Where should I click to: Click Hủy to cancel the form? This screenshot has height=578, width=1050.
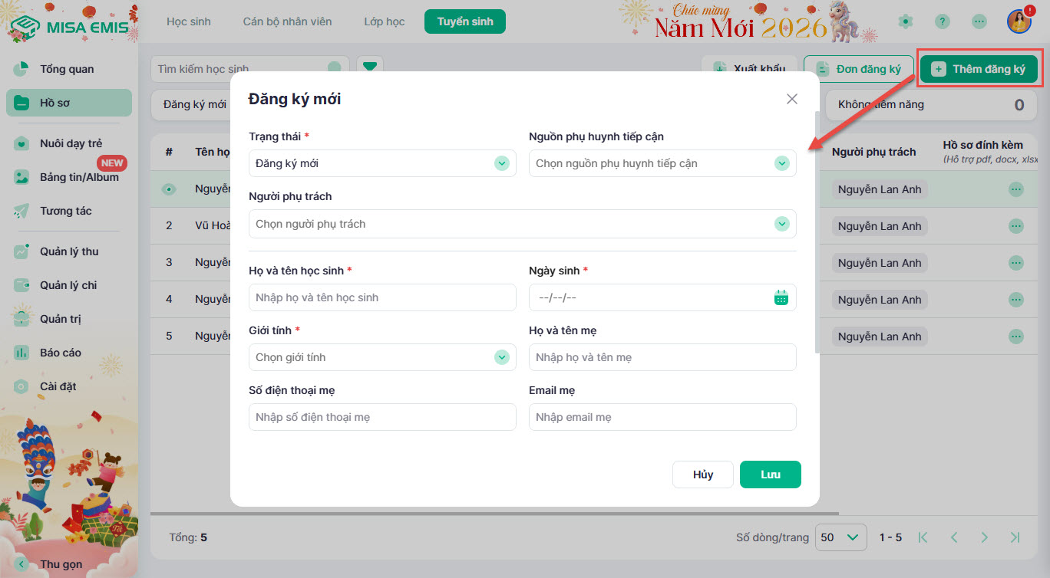point(702,475)
